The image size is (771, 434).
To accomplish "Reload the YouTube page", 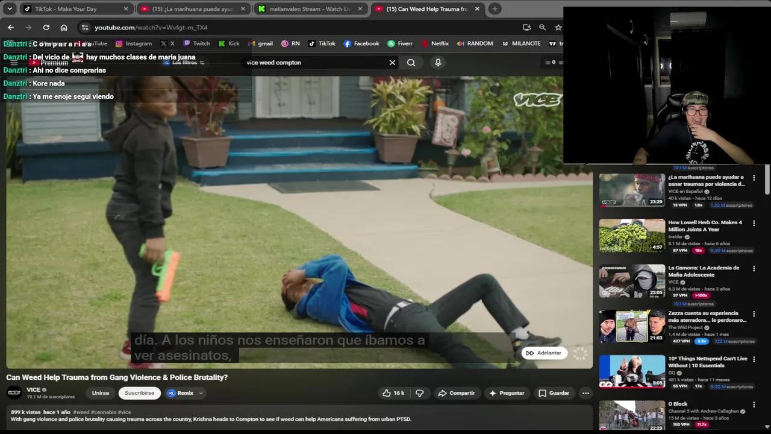I will [x=46, y=27].
